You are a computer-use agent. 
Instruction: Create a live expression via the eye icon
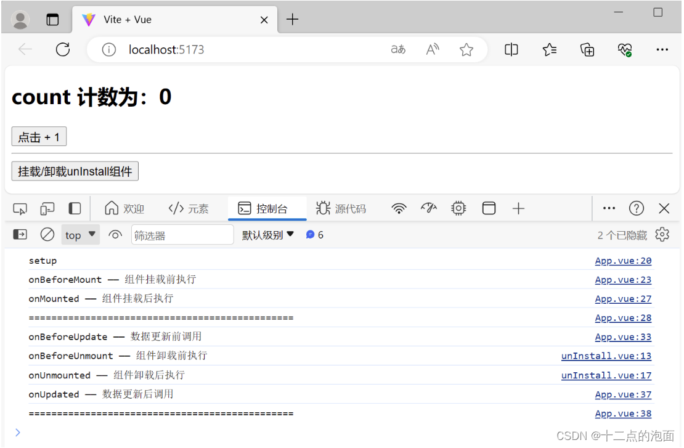pos(115,234)
